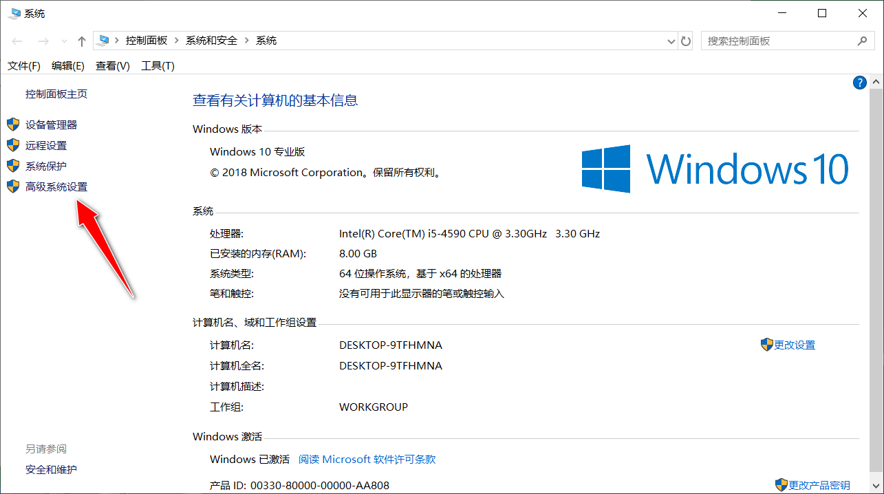
Task: Click the Windows 10 专业版 text
Action: [257, 151]
